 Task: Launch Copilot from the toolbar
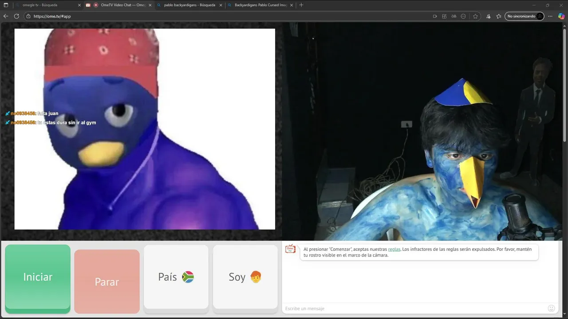point(561,16)
